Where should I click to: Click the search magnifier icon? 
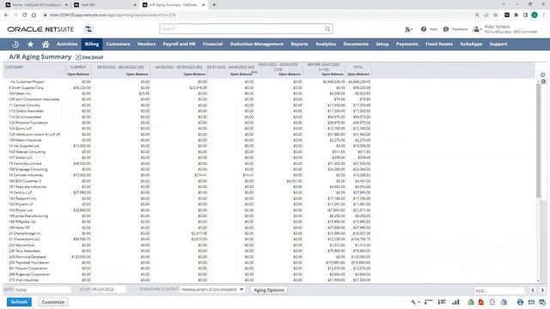click(x=327, y=29)
